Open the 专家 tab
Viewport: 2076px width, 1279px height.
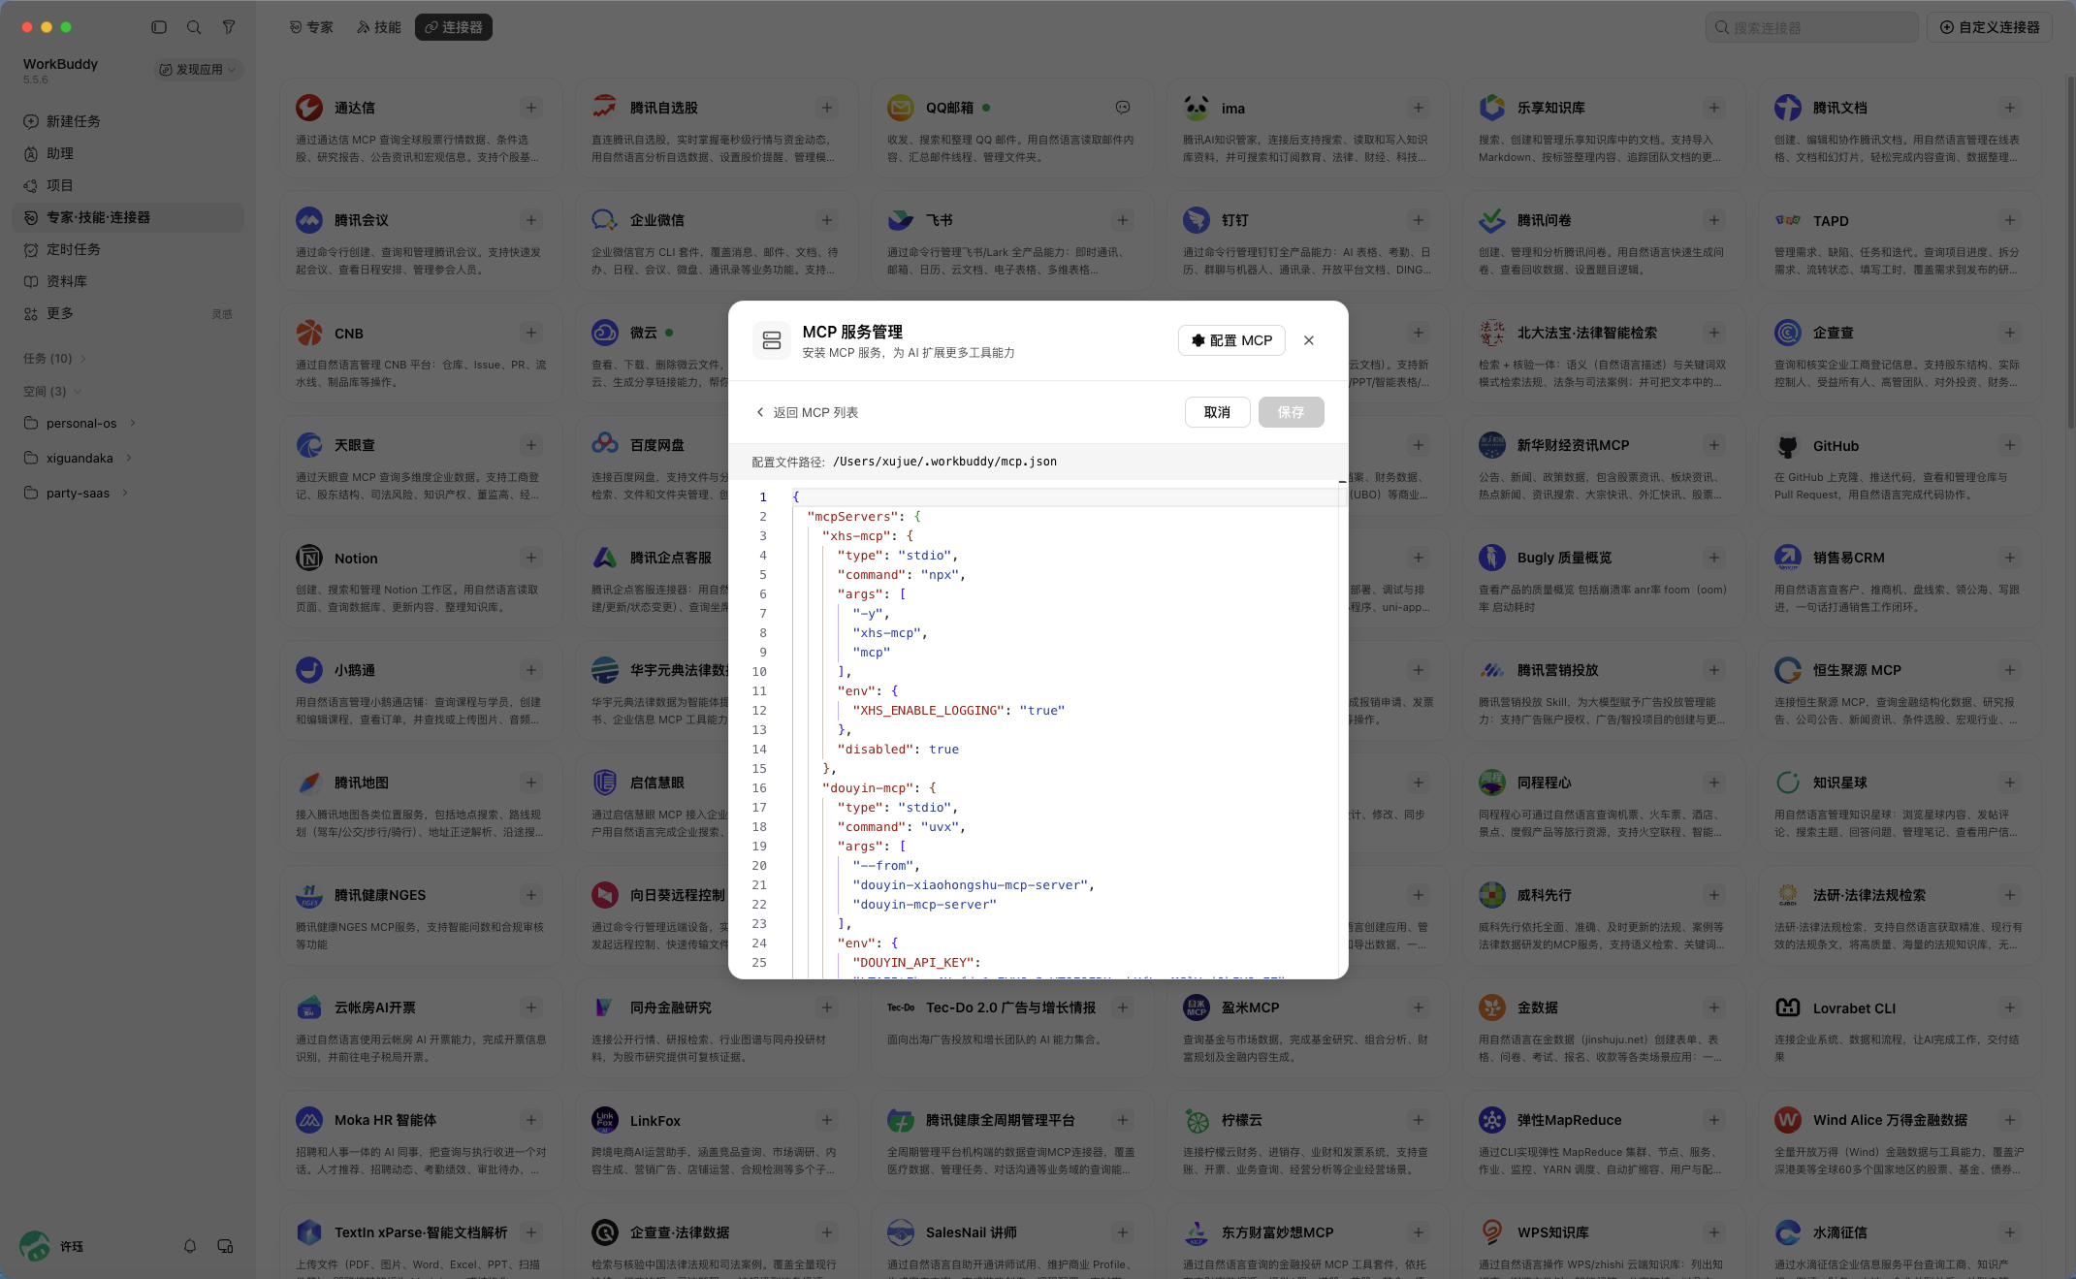(x=311, y=27)
